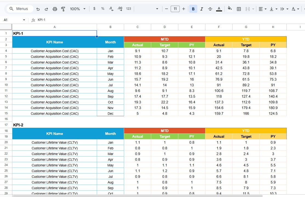Increase font size with plus button
This screenshot has width=305, height=197.
coord(183,8)
